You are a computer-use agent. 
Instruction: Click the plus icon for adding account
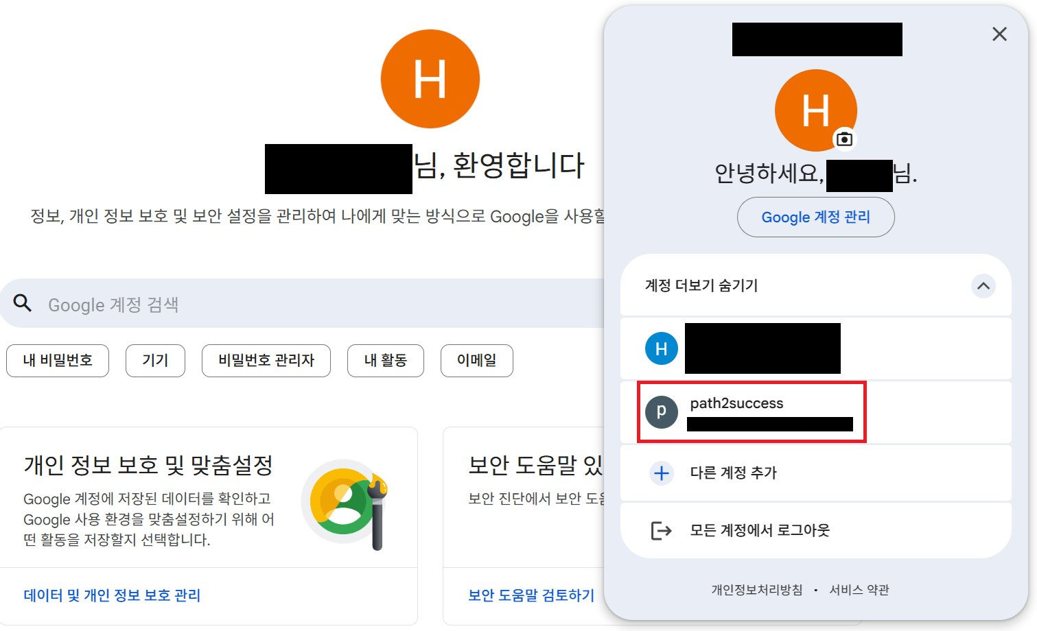(662, 473)
